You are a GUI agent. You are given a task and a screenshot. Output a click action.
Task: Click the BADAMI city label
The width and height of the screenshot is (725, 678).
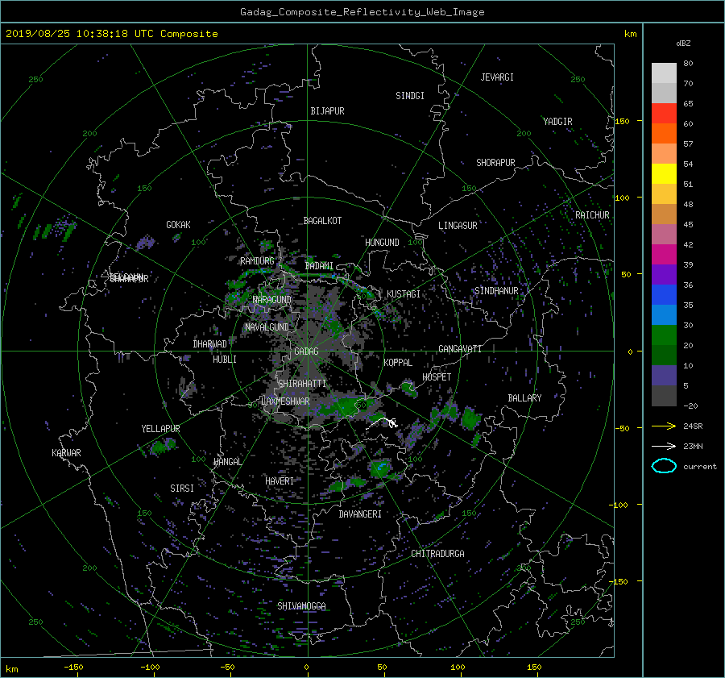[x=319, y=266]
